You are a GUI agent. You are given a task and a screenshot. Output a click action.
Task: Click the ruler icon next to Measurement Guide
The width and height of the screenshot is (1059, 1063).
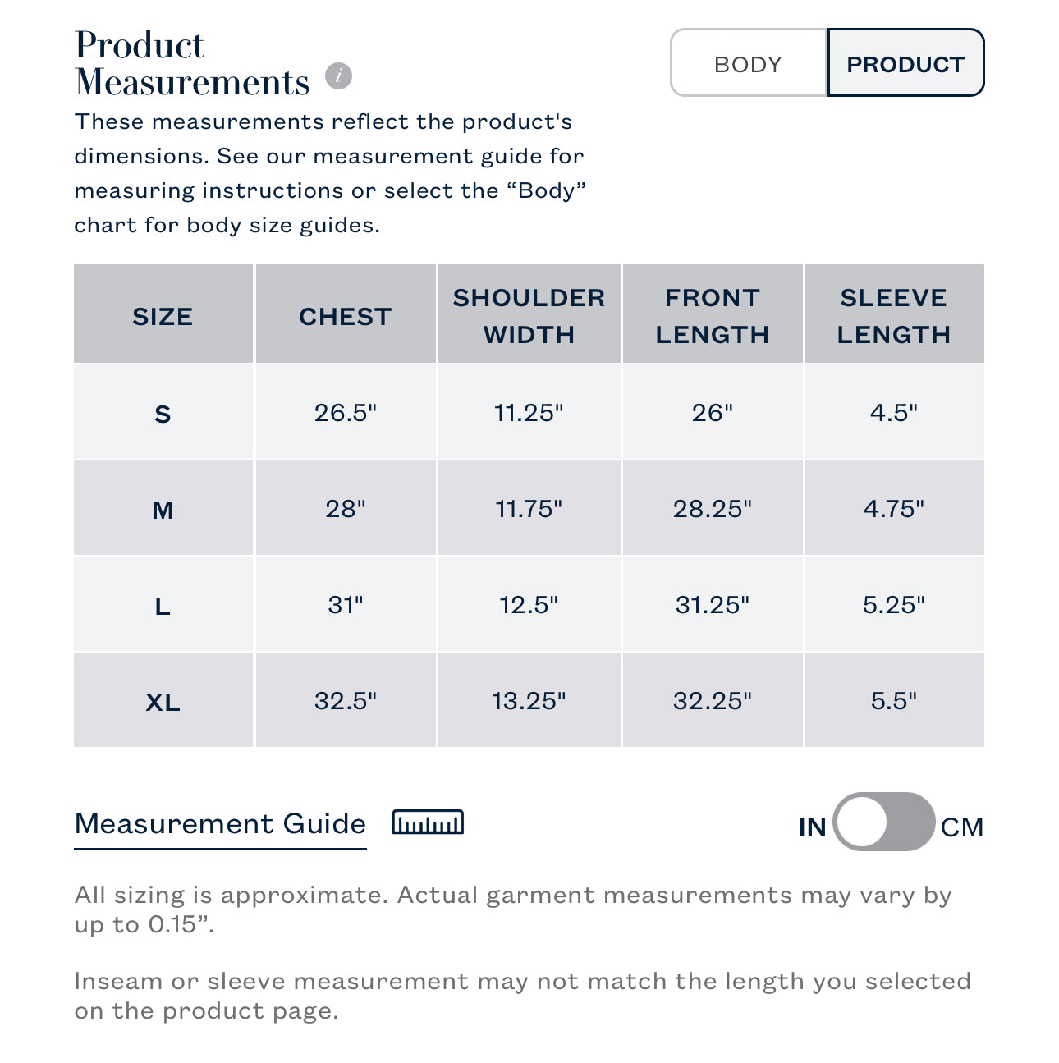click(x=428, y=822)
